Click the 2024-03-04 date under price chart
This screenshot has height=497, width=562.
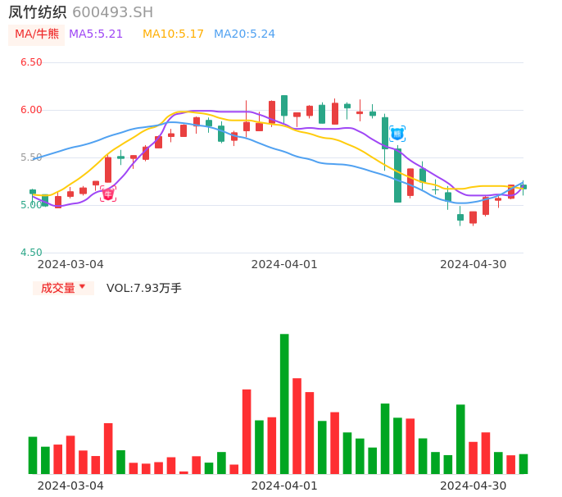pos(70,264)
